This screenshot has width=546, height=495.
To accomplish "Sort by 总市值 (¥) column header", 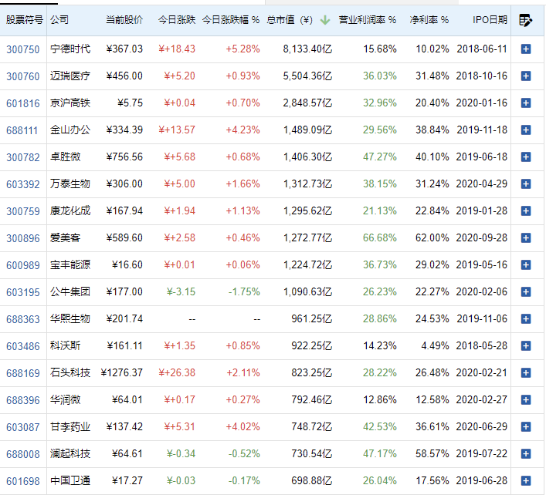I will [290, 20].
